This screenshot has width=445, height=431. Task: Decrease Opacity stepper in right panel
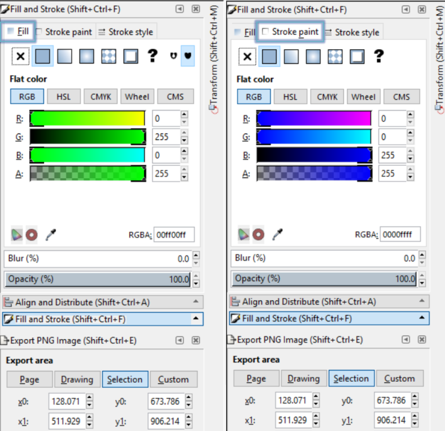point(422,283)
